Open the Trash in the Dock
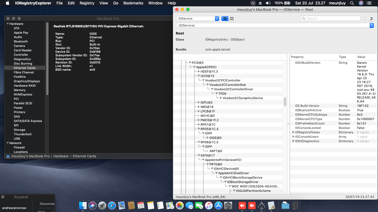Image resolution: width=378 pixels, height=212 pixels. click(x=295, y=205)
